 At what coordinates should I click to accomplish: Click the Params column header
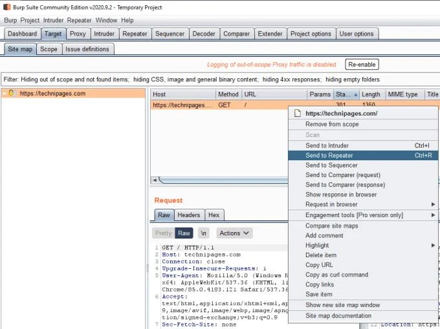click(320, 94)
